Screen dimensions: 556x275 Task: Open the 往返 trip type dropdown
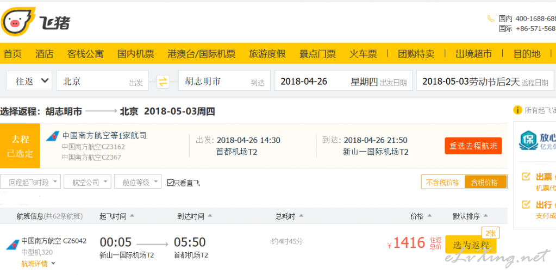pyautogui.click(x=29, y=81)
